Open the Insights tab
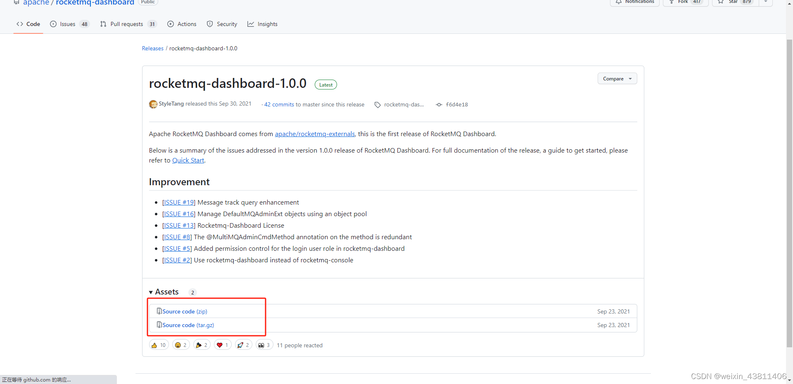Image resolution: width=793 pixels, height=384 pixels. click(262, 24)
